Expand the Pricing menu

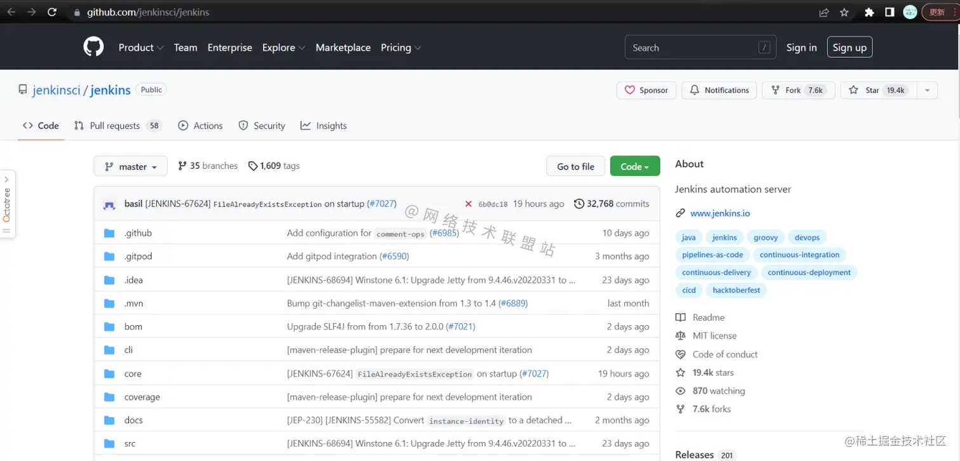(401, 48)
